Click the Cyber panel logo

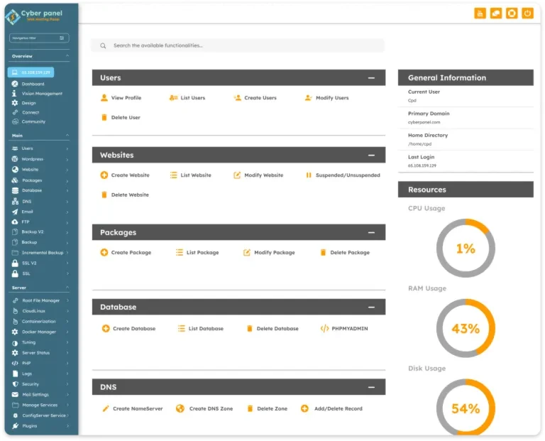click(34, 16)
